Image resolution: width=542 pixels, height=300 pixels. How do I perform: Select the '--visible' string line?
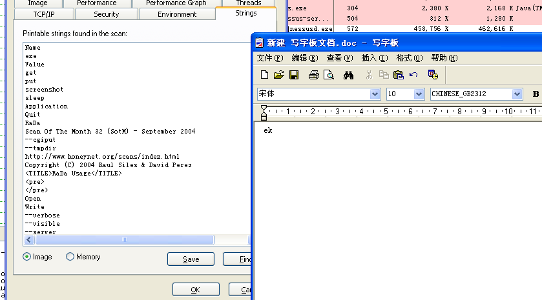click(x=42, y=224)
